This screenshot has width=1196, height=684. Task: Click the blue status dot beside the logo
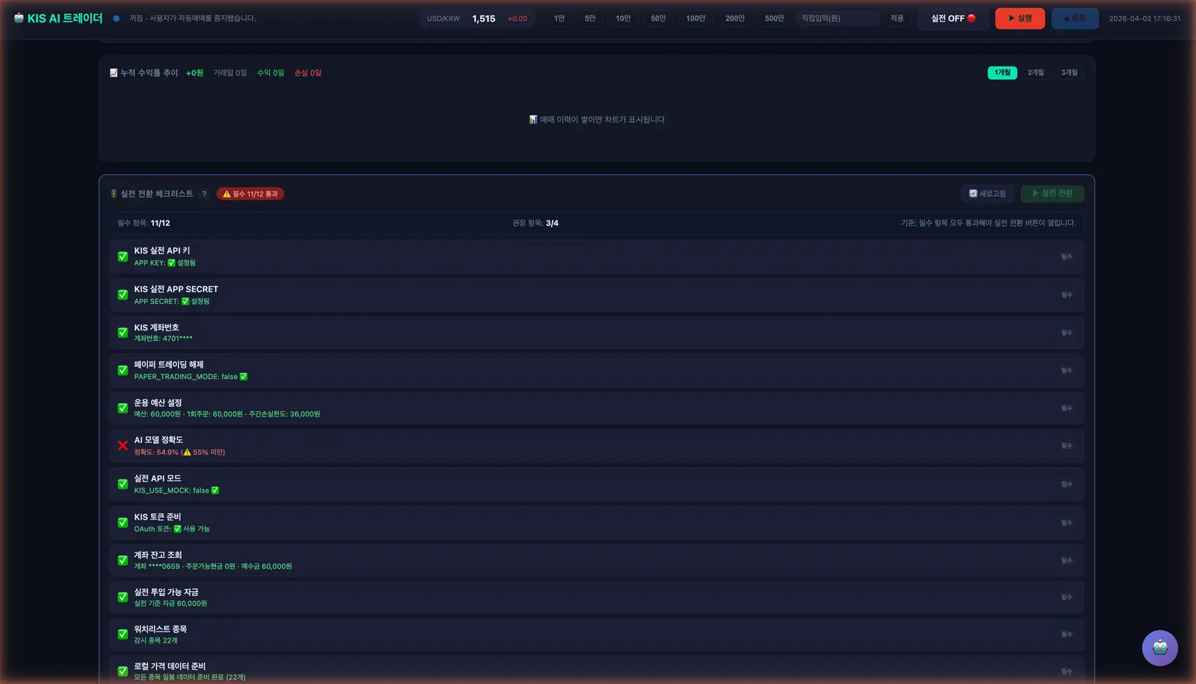point(116,18)
